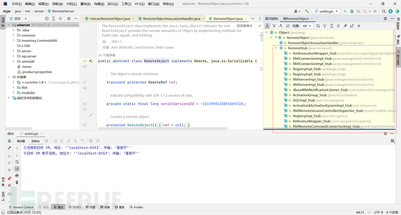Click autoscroll to source icon in hierarchy toolbar
This screenshot has height=215, width=401.
pos(324,26)
